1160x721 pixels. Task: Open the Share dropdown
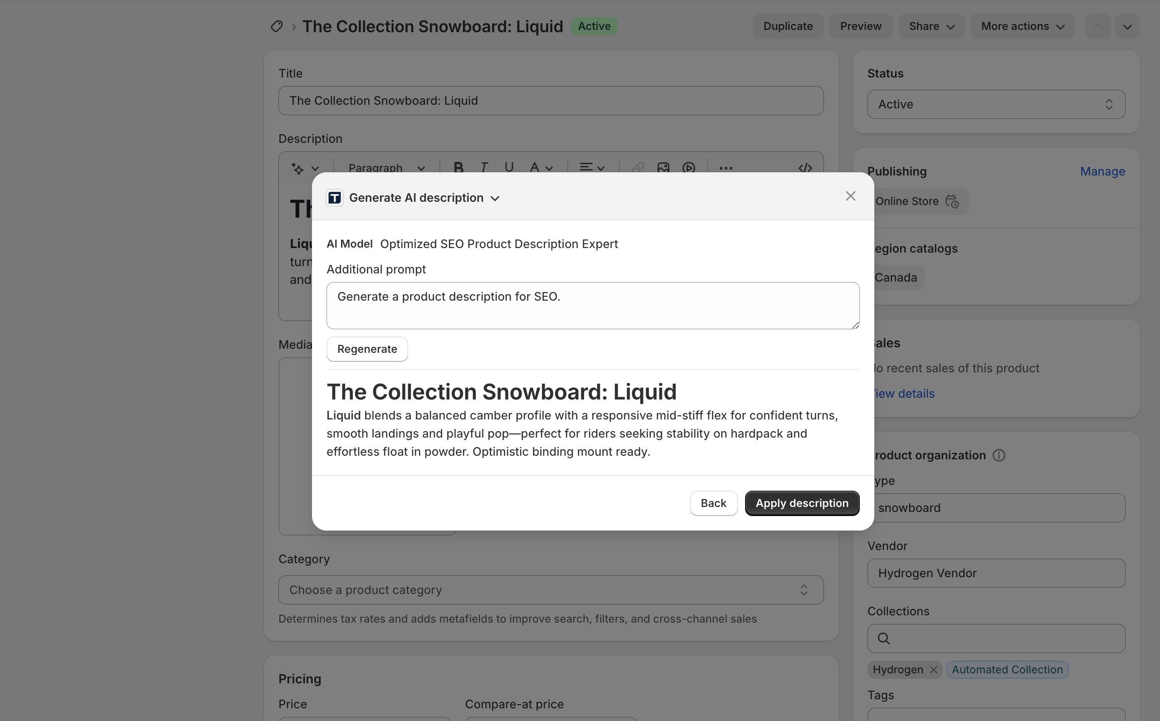pos(931,26)
